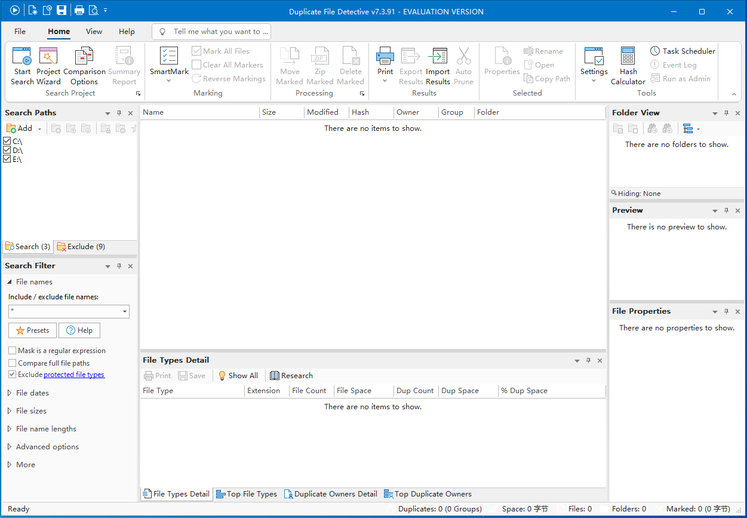
Task: Click the print preview icon in title bar
Action: 93,11
